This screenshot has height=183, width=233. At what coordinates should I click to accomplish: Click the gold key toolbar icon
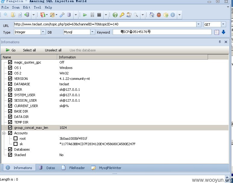[x=122, y=15]
